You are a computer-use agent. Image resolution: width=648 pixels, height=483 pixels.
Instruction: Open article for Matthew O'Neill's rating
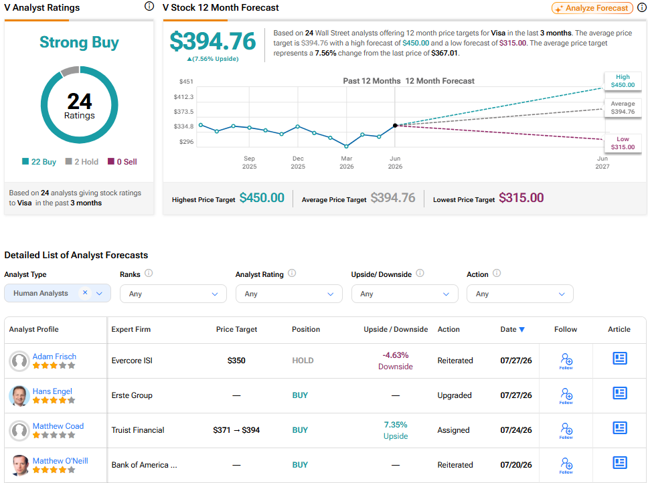619,462
